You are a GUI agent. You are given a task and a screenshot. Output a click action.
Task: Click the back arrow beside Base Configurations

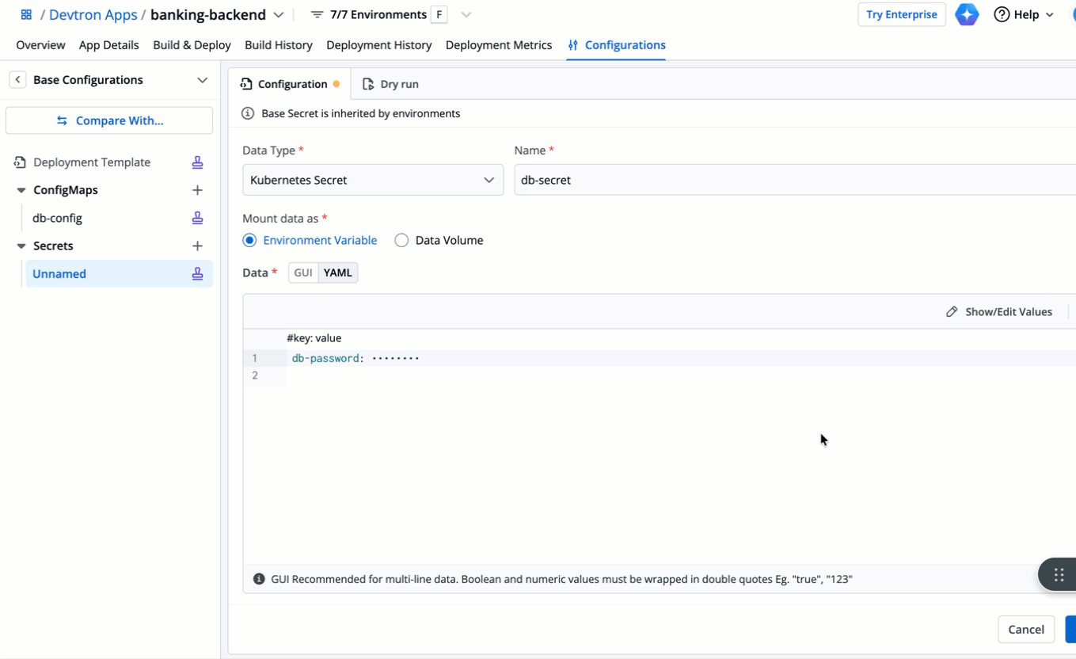[x=17, y=80]
